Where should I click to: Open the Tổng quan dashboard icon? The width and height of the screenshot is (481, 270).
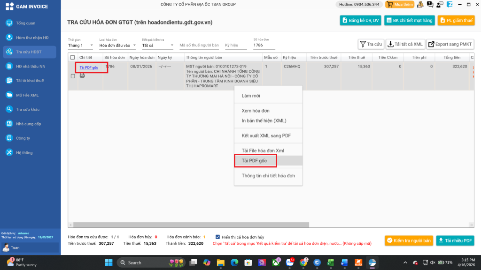(x=9, y=23)
